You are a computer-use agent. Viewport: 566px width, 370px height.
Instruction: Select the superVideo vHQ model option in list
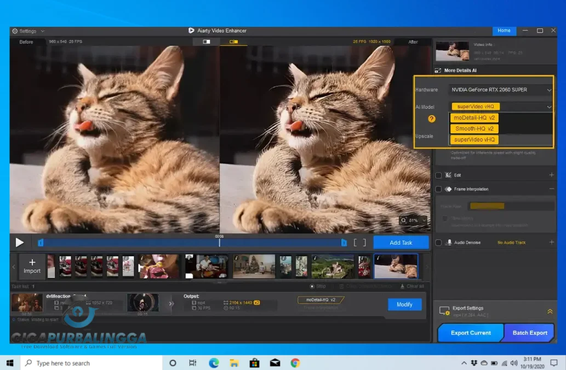click(474, 140)
